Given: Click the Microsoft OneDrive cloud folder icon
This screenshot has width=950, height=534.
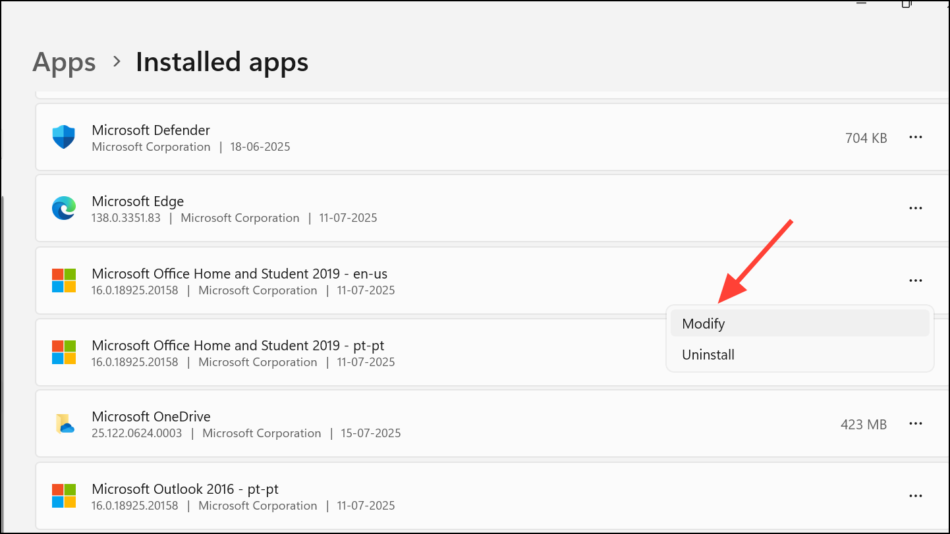Looking at the screenshot, I should coord(64,423).
